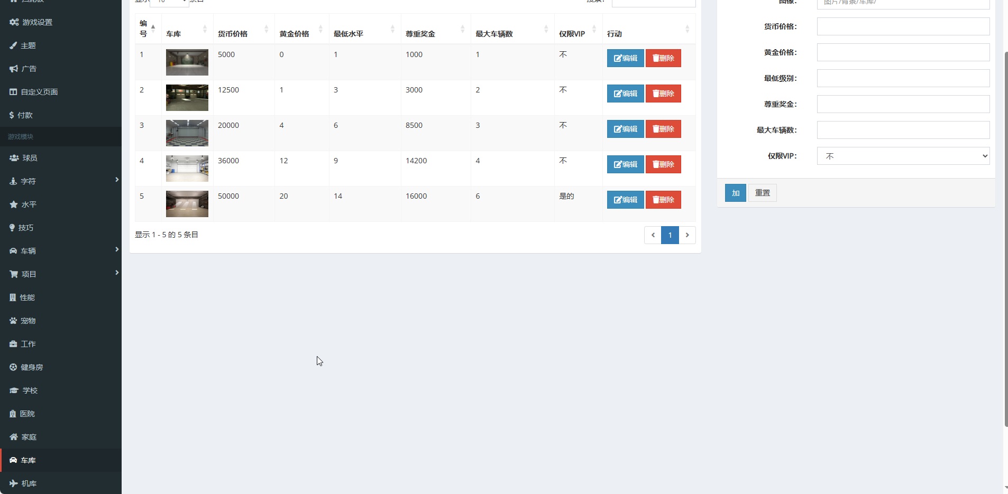1008x494 pixels.
Task: Click the plane icon beside 机库
Action: click(14, 483)
